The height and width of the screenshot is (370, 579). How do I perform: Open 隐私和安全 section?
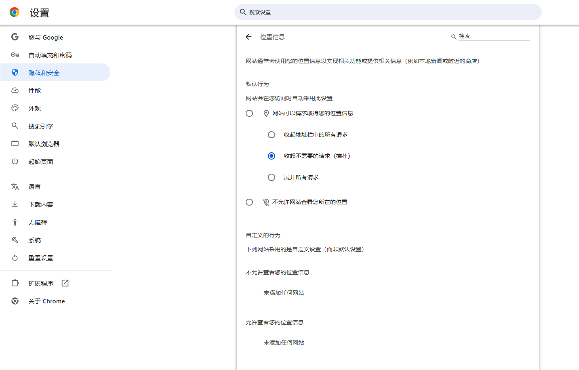coord(55,73)
